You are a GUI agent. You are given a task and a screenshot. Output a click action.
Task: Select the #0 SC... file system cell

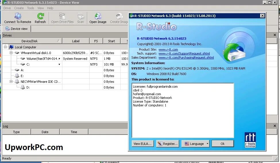tap(96, 53)
